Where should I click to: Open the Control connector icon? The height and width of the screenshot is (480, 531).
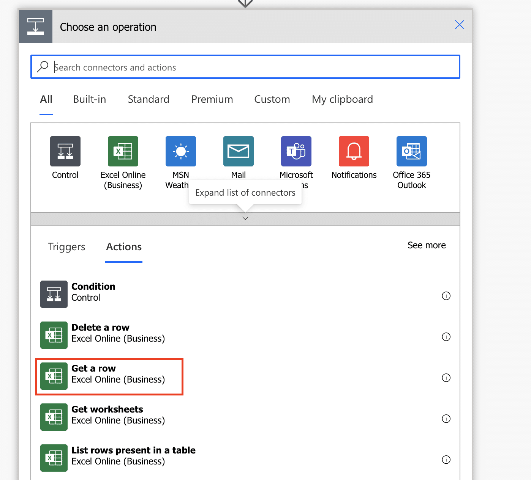pyautogui.click(x=65, y=151)
